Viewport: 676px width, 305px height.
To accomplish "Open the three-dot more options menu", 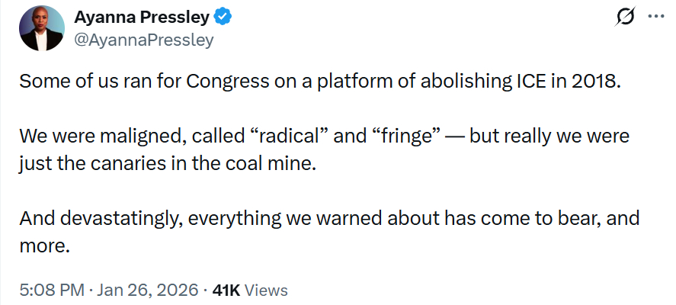I will point(655,18).
